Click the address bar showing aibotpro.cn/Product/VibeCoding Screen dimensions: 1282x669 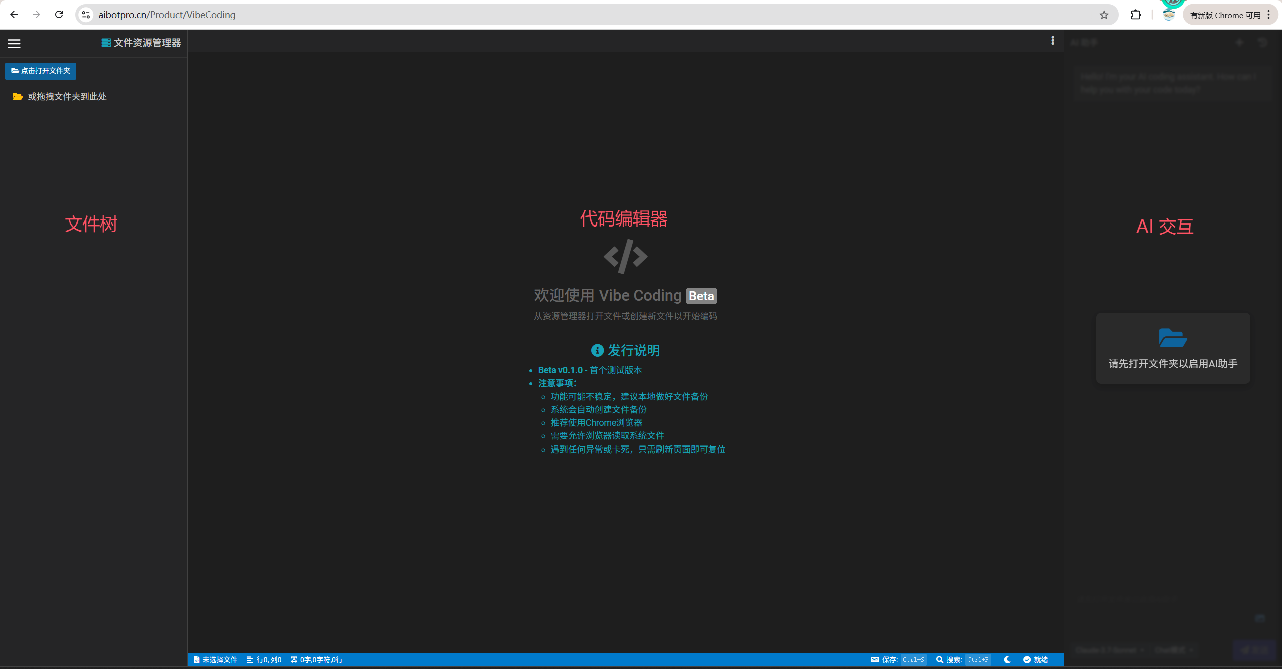pos(596,15)
